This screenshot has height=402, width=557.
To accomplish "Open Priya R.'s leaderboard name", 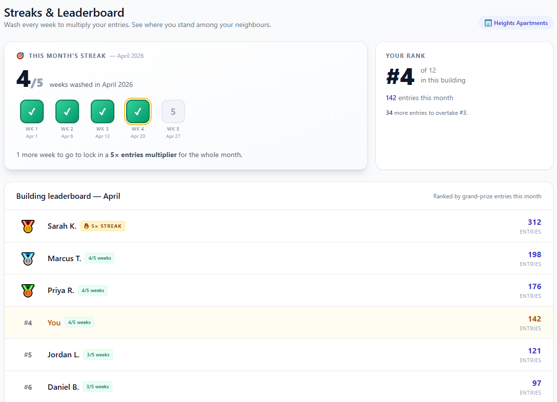I will pos(61,291).
